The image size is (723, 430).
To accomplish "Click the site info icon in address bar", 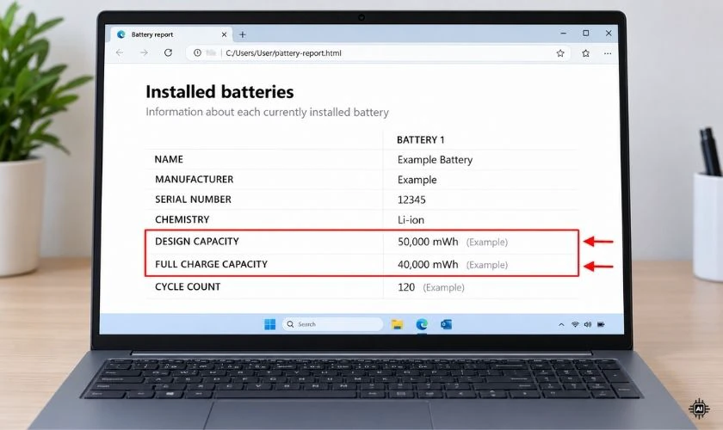I will (x=197, y=53).
